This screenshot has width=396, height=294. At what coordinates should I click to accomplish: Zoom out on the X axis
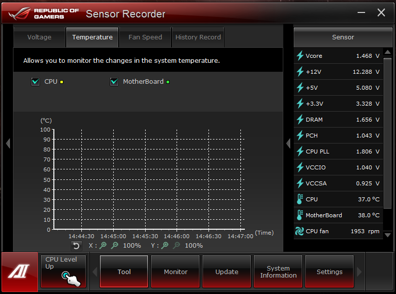tap(115, 245)
